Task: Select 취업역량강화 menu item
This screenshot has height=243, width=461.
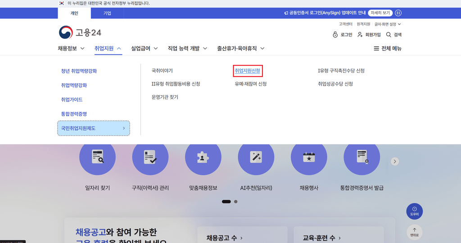Action: click(74, 85)
